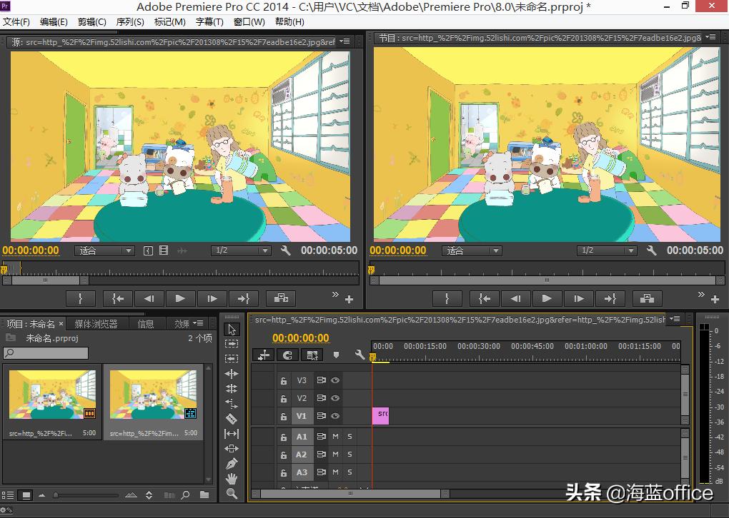Open timeline display settings wrench
The width and height of the screenshot is (729, 518).
pyautogui.click(x=359, y=355)
